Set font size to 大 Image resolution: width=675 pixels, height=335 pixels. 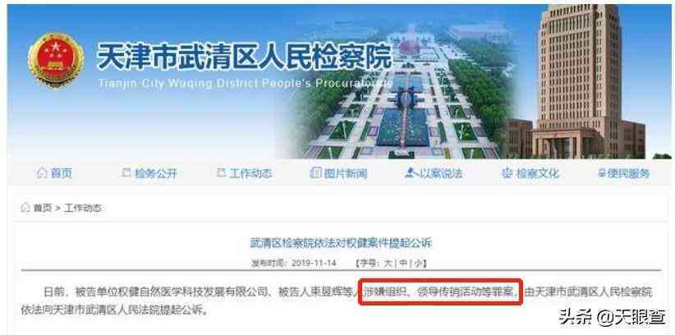[388, 263]
